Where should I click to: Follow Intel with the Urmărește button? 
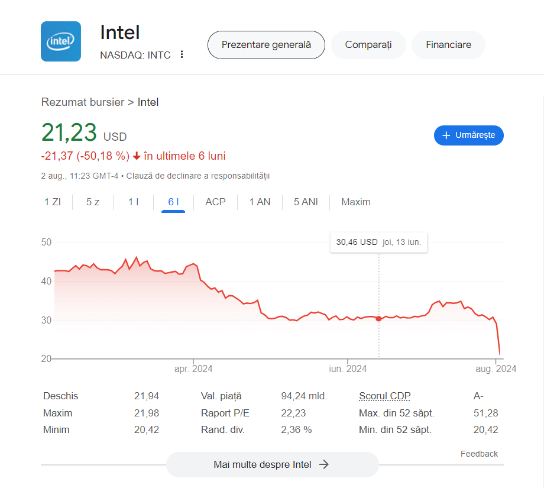(x=469, y=135)
